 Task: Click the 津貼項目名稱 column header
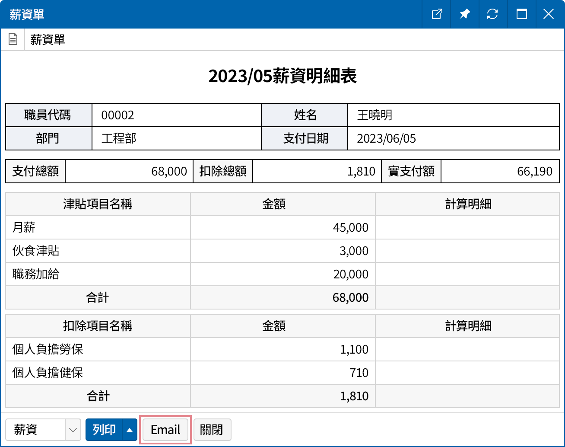[98, 204]
